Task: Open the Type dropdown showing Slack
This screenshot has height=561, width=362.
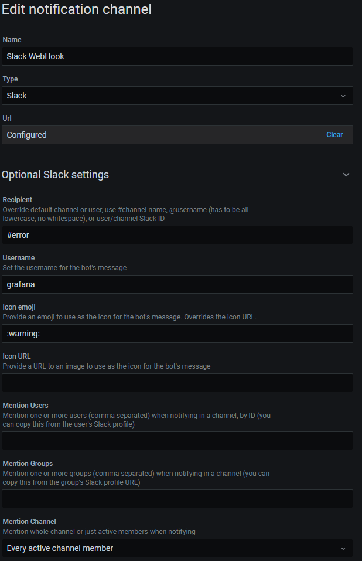Action: [177, 96]
